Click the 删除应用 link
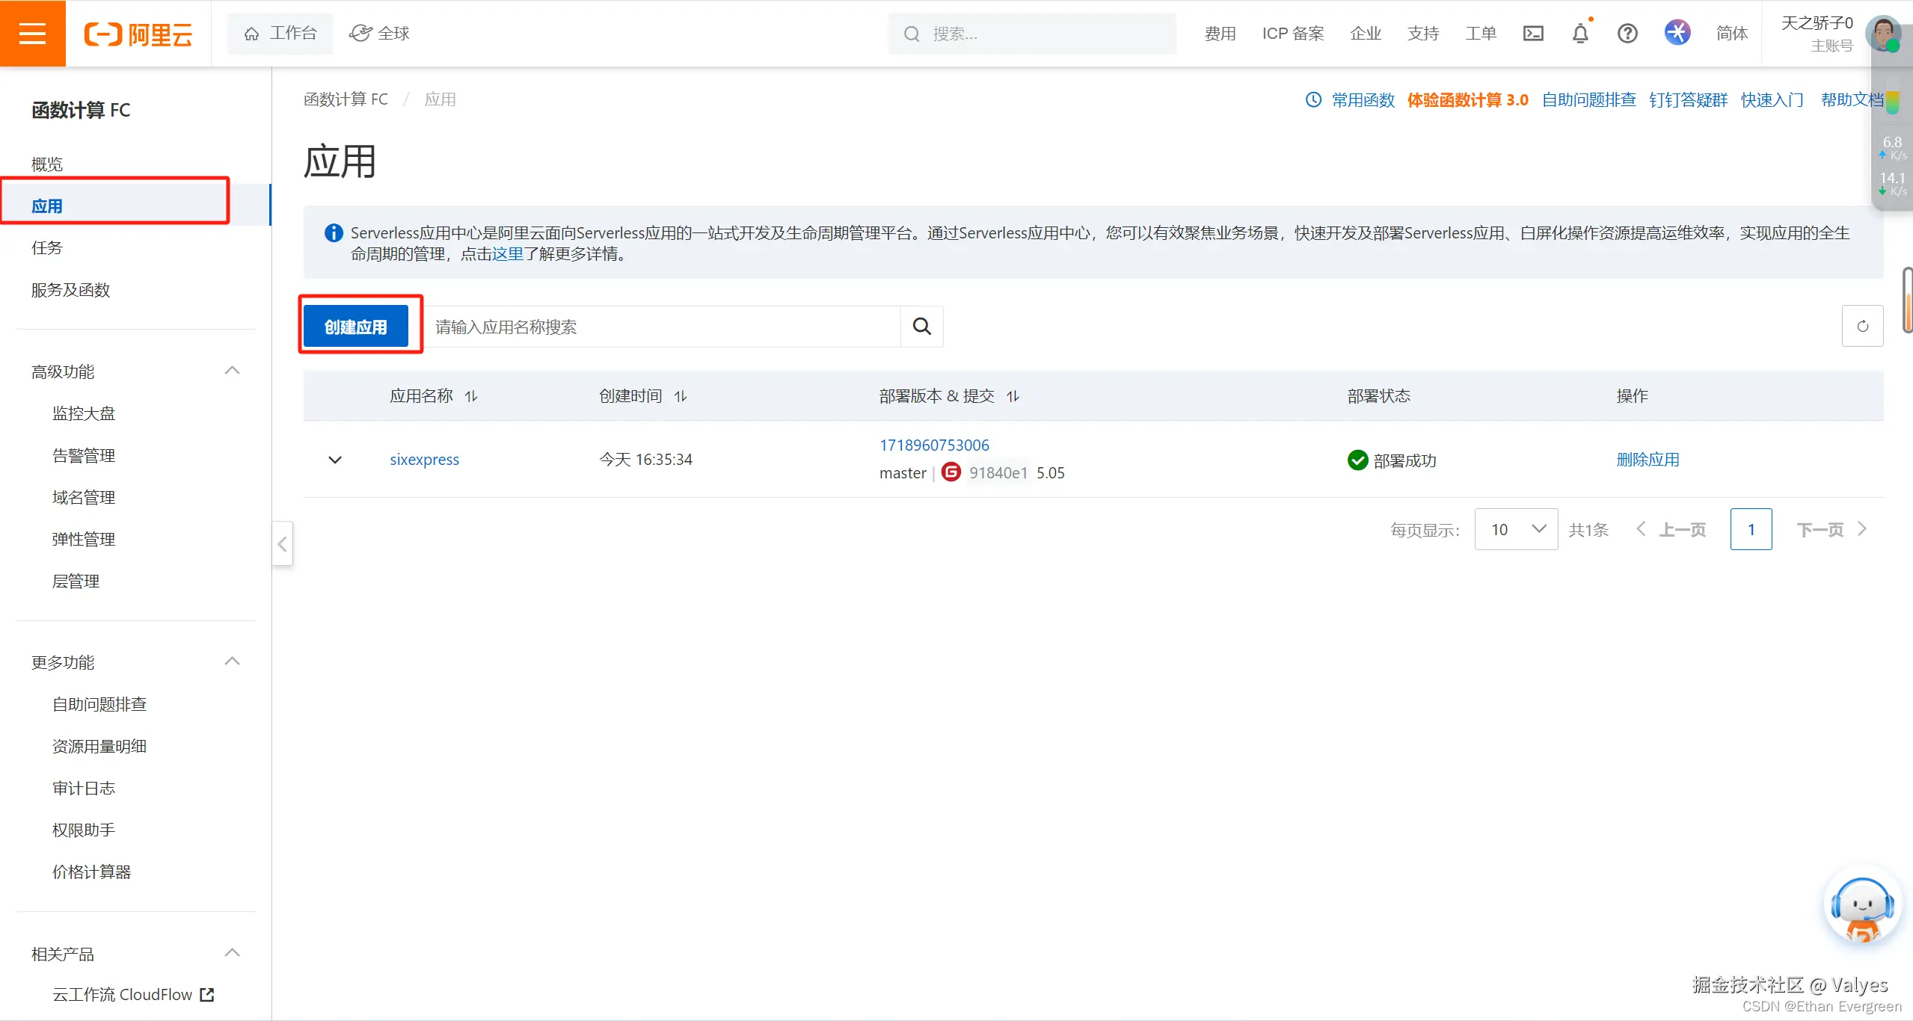The height and width of the screenshot is (1021, 1913). coord(1648,460)
